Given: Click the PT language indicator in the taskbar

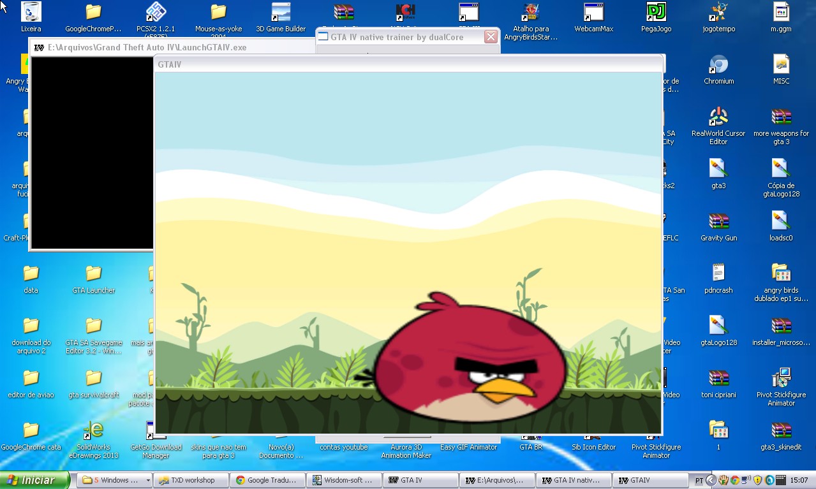Looking at the screenshot, I should [699, 481].
